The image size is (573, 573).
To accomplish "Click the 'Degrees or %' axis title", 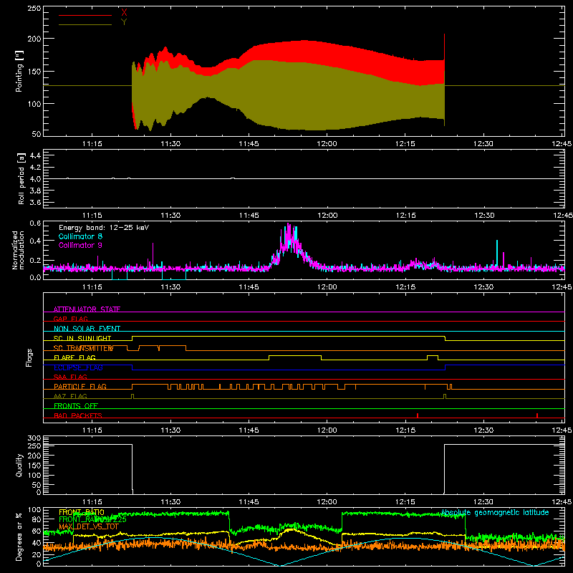I will pyautogui.click(x=19, y=537).
